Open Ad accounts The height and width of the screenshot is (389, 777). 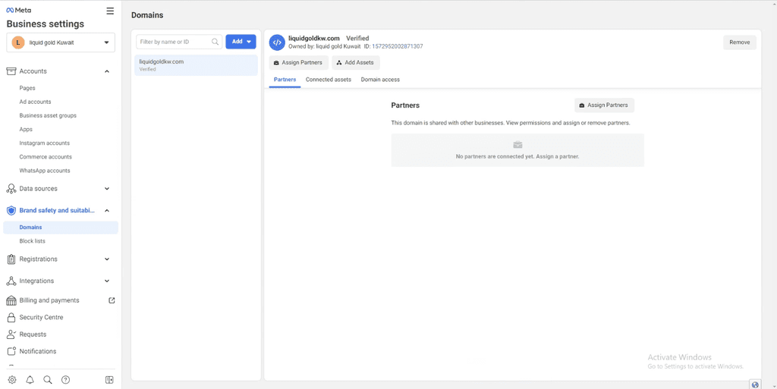coord(35,102)
